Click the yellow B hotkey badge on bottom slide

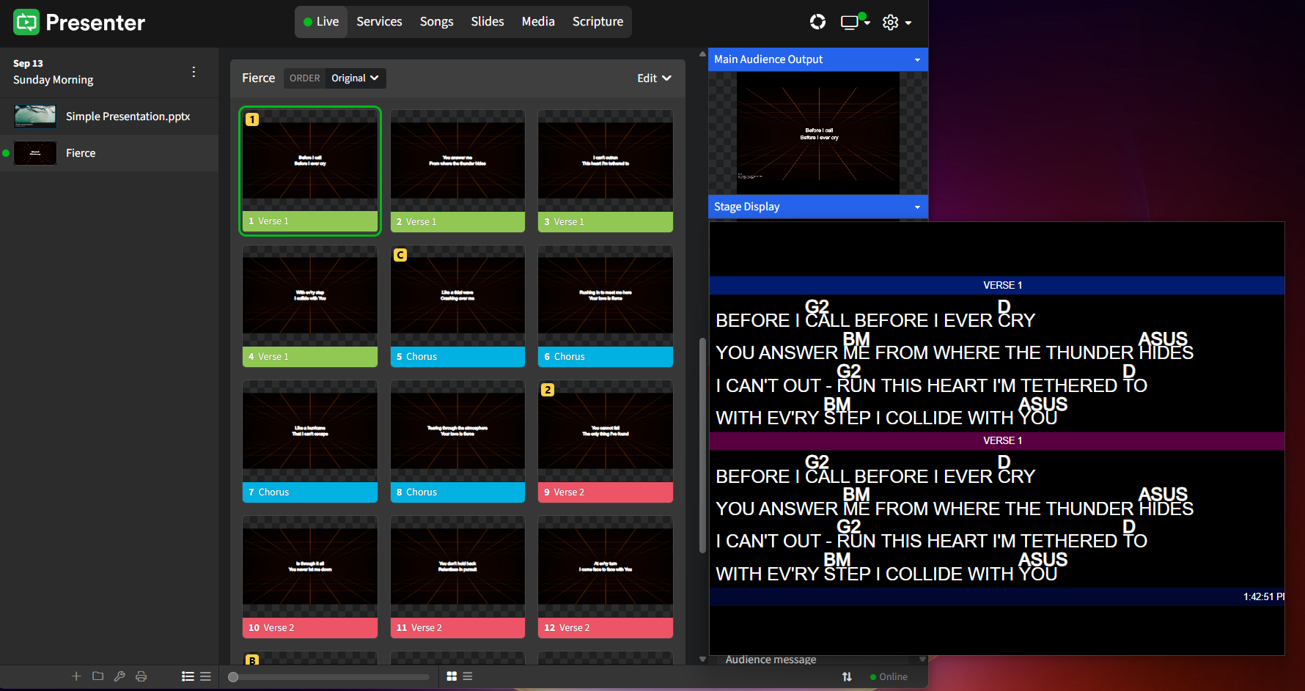click(252, 659)
